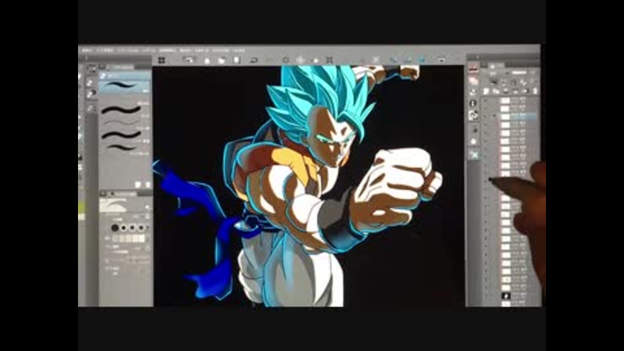The image size is (624, 351).
Task: Select the last small wavy brush preset
Action: (x=121, y=148)
